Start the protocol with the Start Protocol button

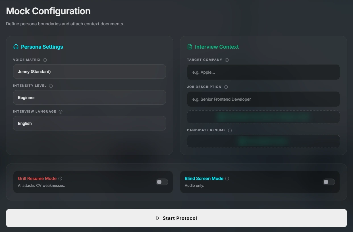click(176, 218)
